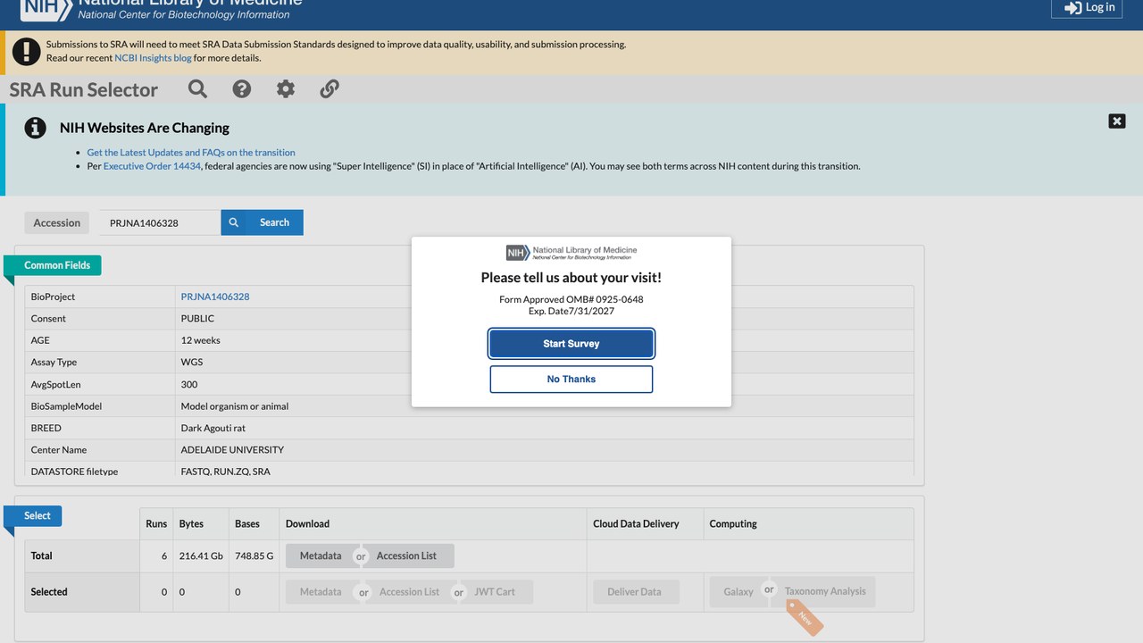Click the Galaxy computing button

tap(738, 591)
